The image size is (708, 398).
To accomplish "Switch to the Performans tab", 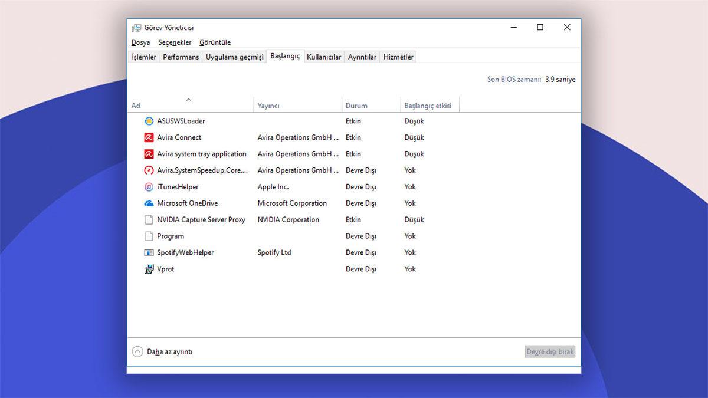I will click(x=181, y=57).
